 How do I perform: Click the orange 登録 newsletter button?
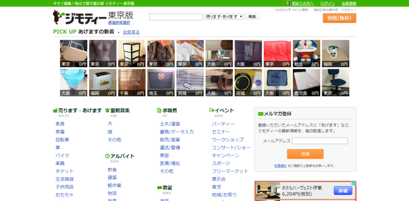(x=305, y=154)
